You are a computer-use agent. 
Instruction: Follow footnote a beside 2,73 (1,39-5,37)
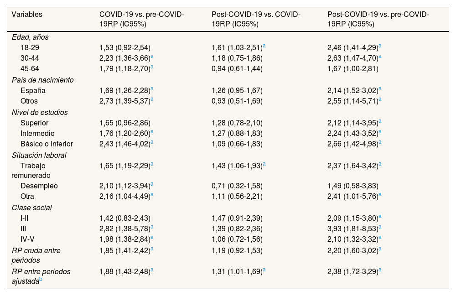click(x=152, y=100)
